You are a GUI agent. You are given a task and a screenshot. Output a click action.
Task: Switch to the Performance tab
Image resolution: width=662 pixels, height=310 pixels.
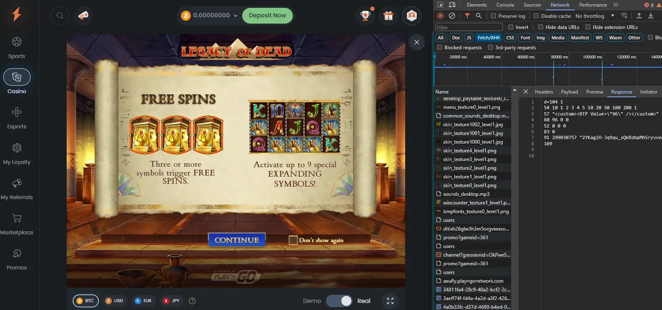coord(593,5)
